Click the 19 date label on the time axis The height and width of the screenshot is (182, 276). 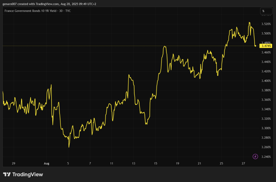[177, 163]
